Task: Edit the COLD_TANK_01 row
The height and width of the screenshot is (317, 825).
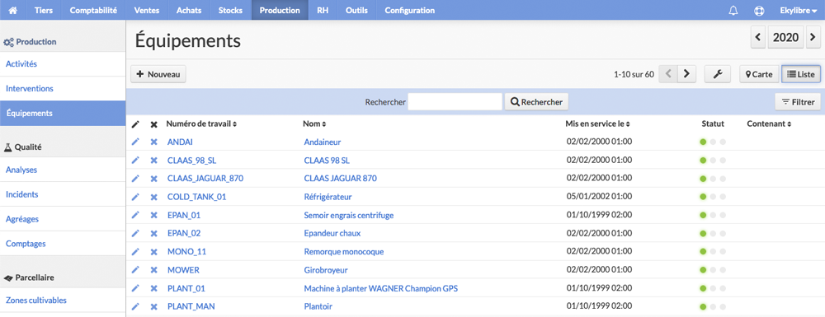Action: pos(136,197)
